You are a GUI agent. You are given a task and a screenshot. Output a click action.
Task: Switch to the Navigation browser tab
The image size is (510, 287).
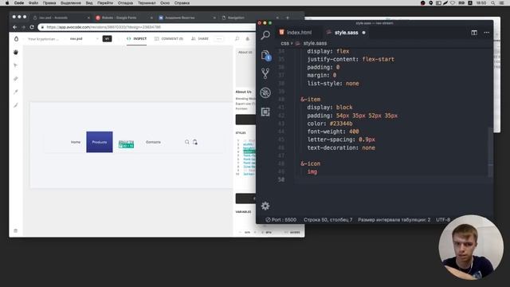(x=249, y=18)
